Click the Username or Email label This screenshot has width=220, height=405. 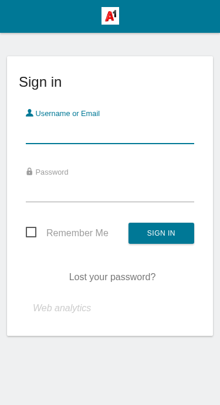[67, 114]
